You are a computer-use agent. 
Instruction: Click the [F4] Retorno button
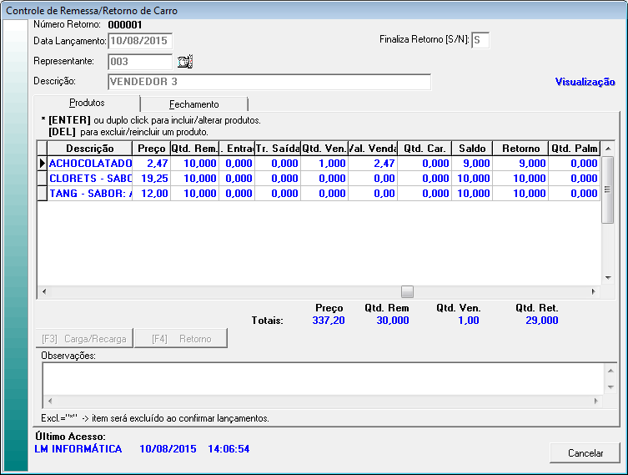coord(180,339)
